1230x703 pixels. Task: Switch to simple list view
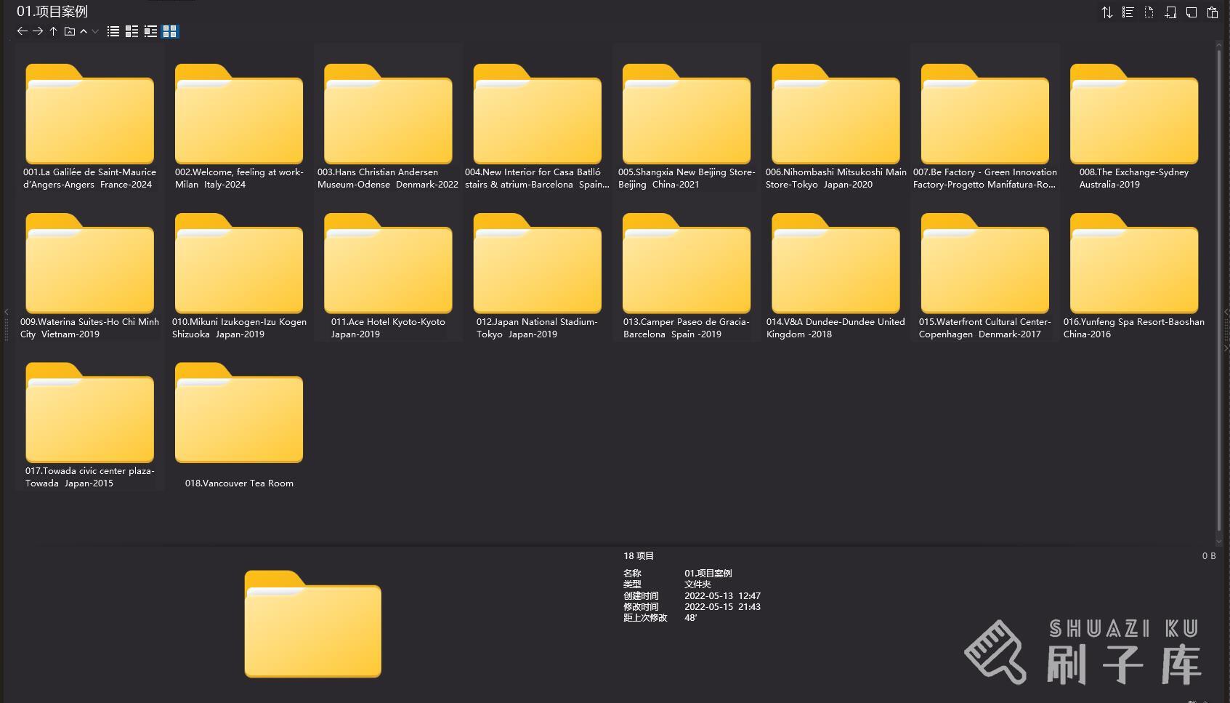[113, 31]
